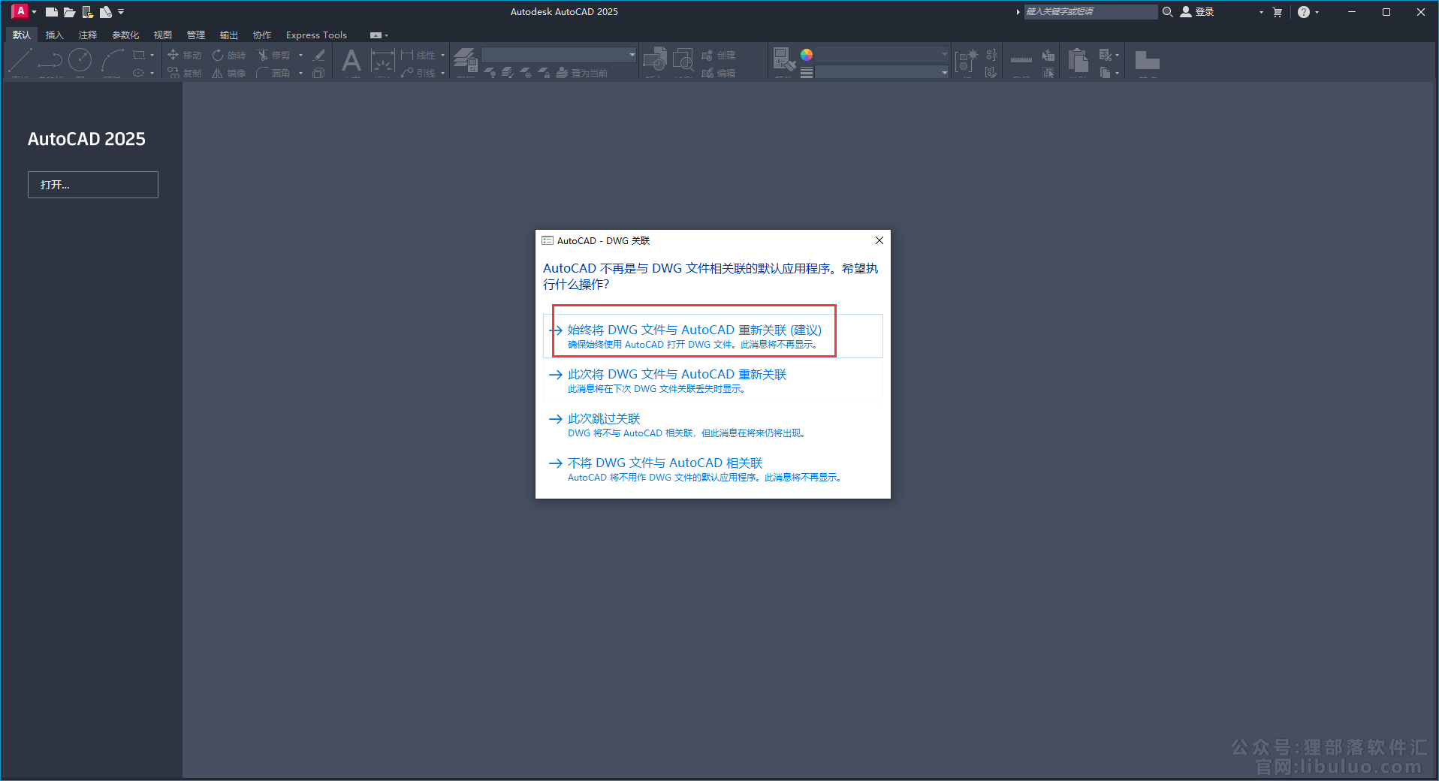
Task: Click the Erase tool icon
Action: [x=319, y=55]
